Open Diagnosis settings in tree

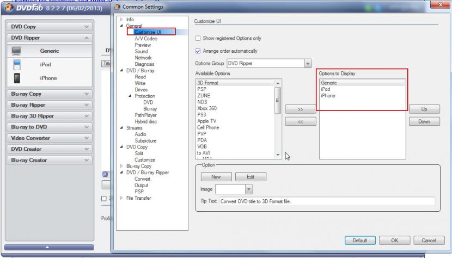click(144, 64)
